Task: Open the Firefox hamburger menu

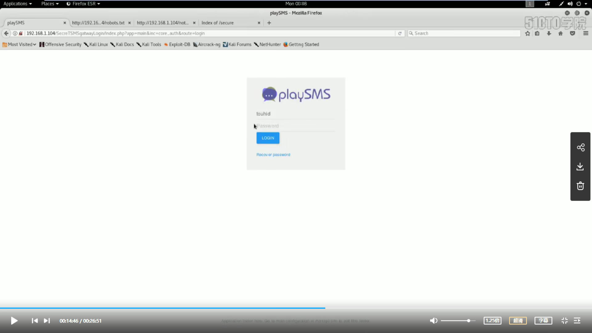Action: [x=586, y=33]
